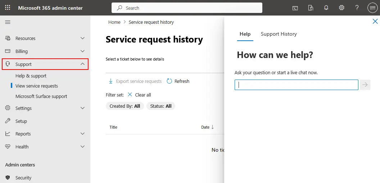Click the Setup wrench icon

(8, 121)
